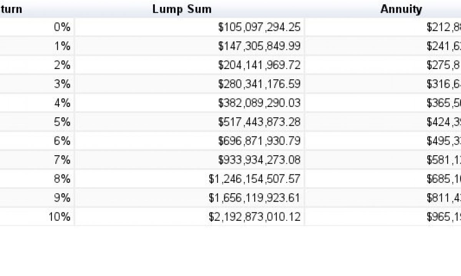Image resolution: width=461 pixels, height=276 pixels.
Task: Select the $280,341,176.59 cell
Action: click(259, 84)
